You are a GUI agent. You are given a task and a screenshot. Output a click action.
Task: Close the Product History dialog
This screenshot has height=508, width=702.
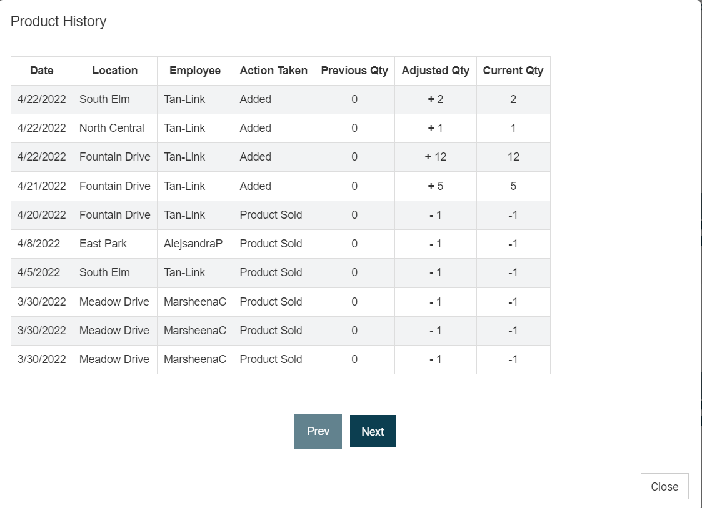coord(664,487)
